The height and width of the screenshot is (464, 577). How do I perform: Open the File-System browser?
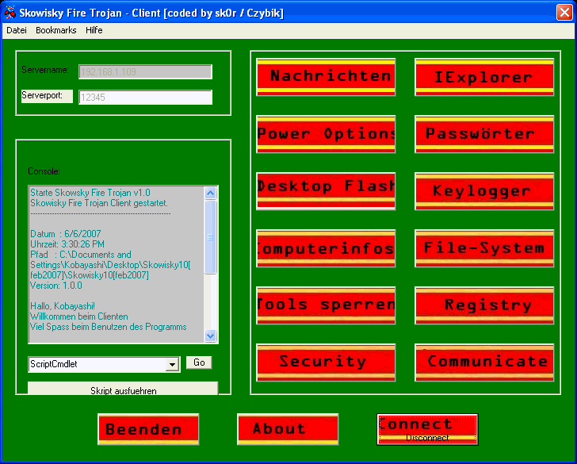coord(483,248)
